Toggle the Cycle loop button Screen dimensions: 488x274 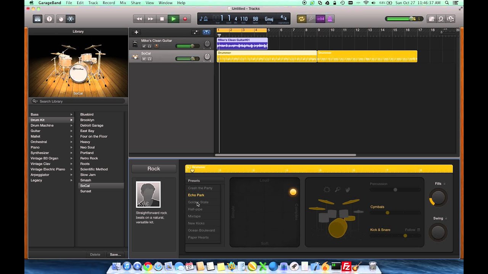[x=302, y=19]
